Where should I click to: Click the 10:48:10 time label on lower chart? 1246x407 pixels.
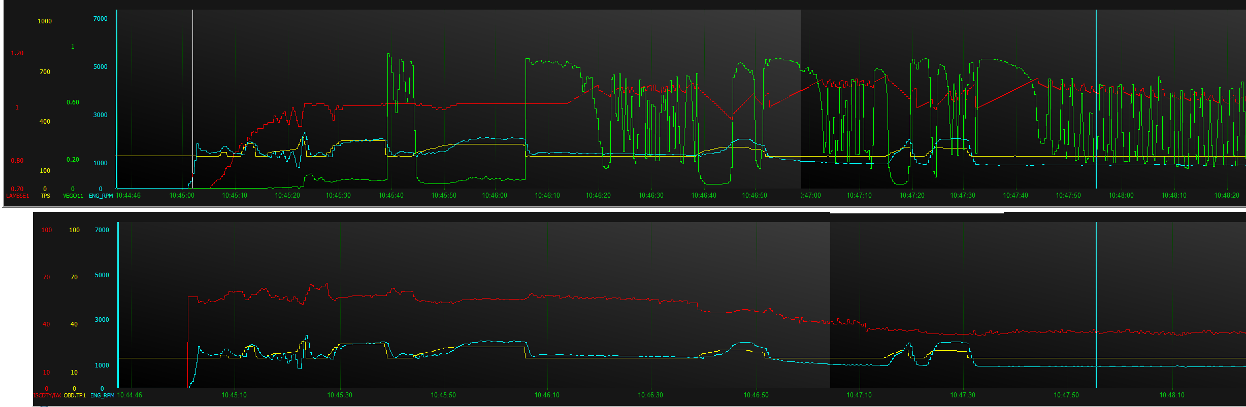(x=1172, y=395)
